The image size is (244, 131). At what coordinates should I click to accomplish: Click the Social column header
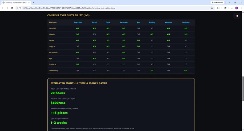click(x=94, y=22)
